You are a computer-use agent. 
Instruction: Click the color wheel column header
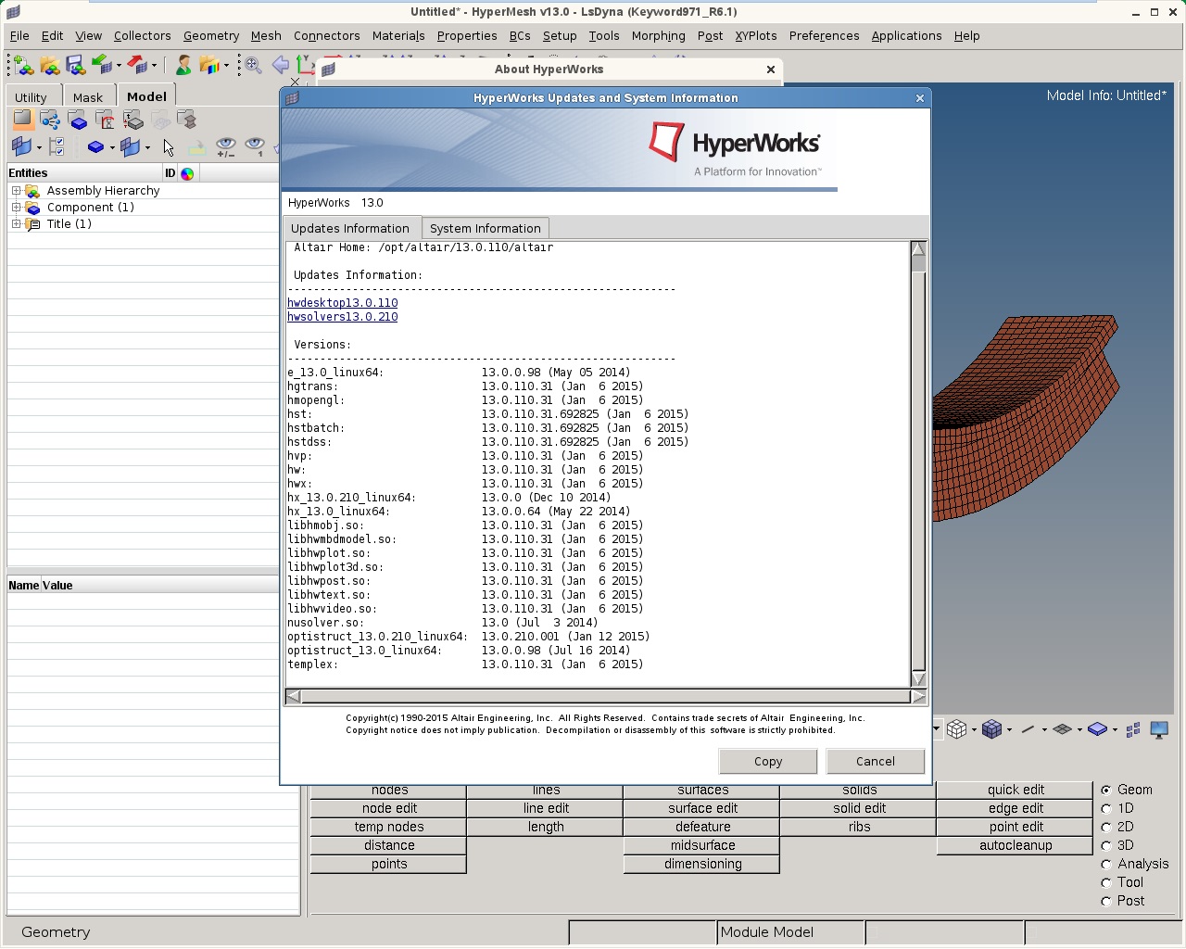pos(187,173)
